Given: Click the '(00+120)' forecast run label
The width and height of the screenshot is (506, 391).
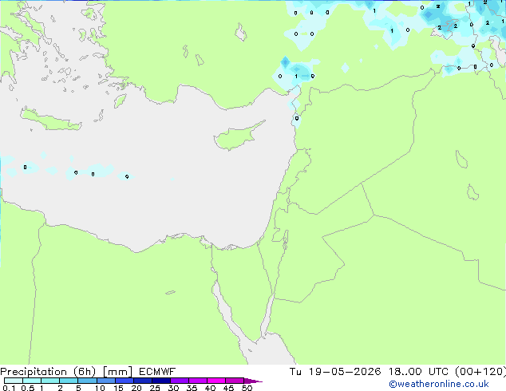Looking at the screenshot, I should tap(480, 372).
